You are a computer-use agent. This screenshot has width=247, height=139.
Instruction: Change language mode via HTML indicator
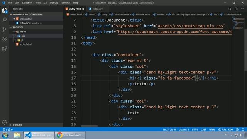tap(212, 129)
